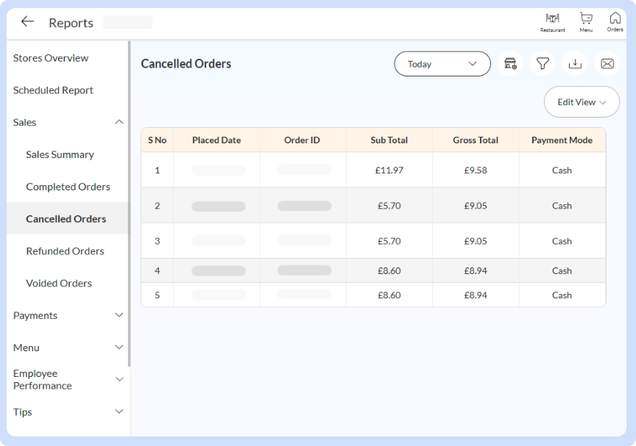The width and height of the screenshot is (636, 446).
Task: Open the Scheduled Report page
Action: click(52, 90)
